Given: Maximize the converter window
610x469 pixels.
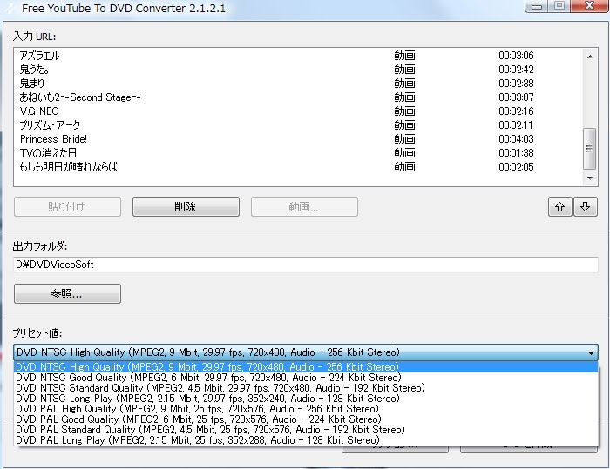Looking at the screenshot, I should point(559,6).
